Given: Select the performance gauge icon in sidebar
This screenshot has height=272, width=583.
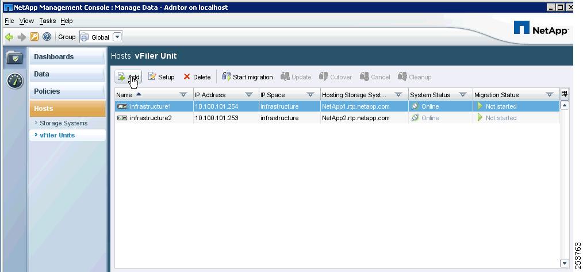Looking at the screenshot, I should coord(15,81).
